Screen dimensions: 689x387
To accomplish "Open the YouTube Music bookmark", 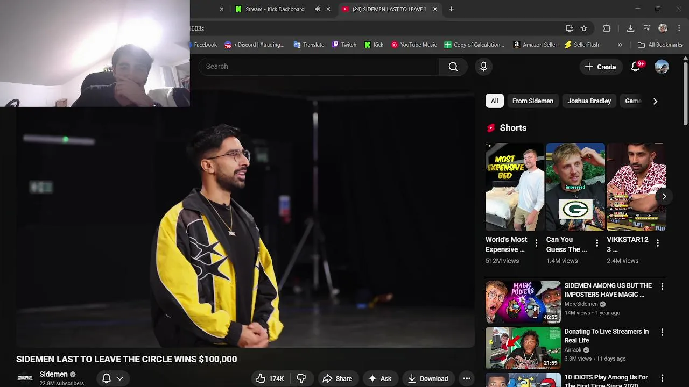I will [413, 45].
